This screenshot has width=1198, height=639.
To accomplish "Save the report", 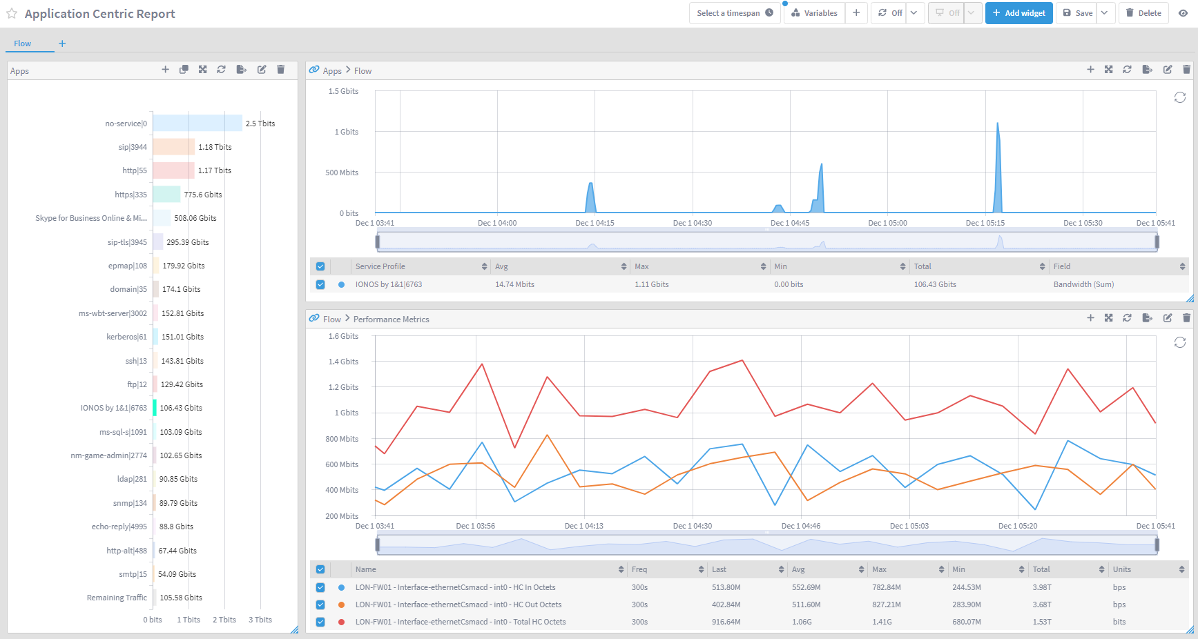I will click(1077, 13).
